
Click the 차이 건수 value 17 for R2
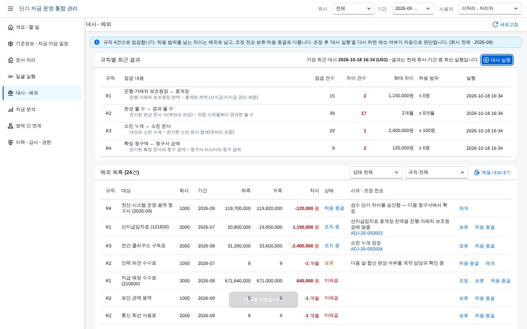tap(364, 114)
